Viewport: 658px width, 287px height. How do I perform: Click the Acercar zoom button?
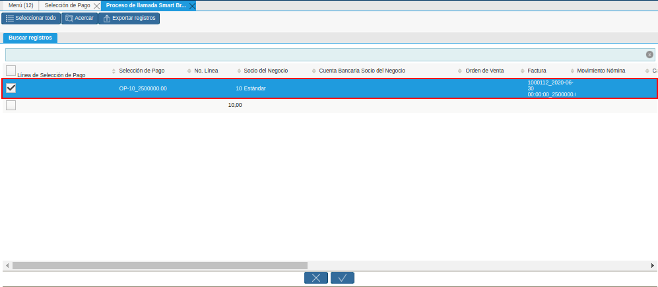click(80, 18)
